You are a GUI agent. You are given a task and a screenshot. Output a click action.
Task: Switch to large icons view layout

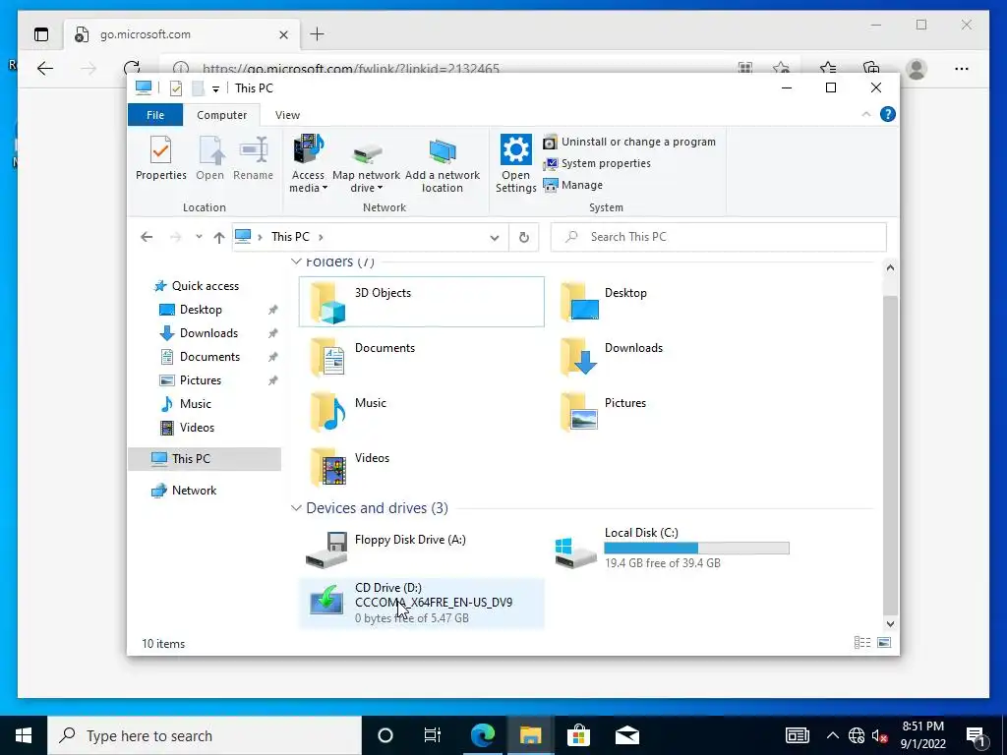(x=884, y=643)
